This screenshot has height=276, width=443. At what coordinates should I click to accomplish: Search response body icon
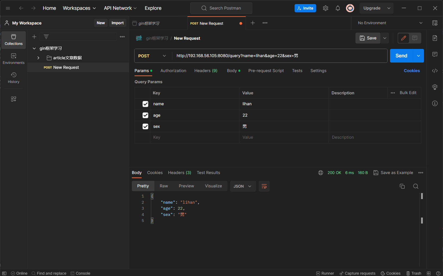tap(416, 186)
